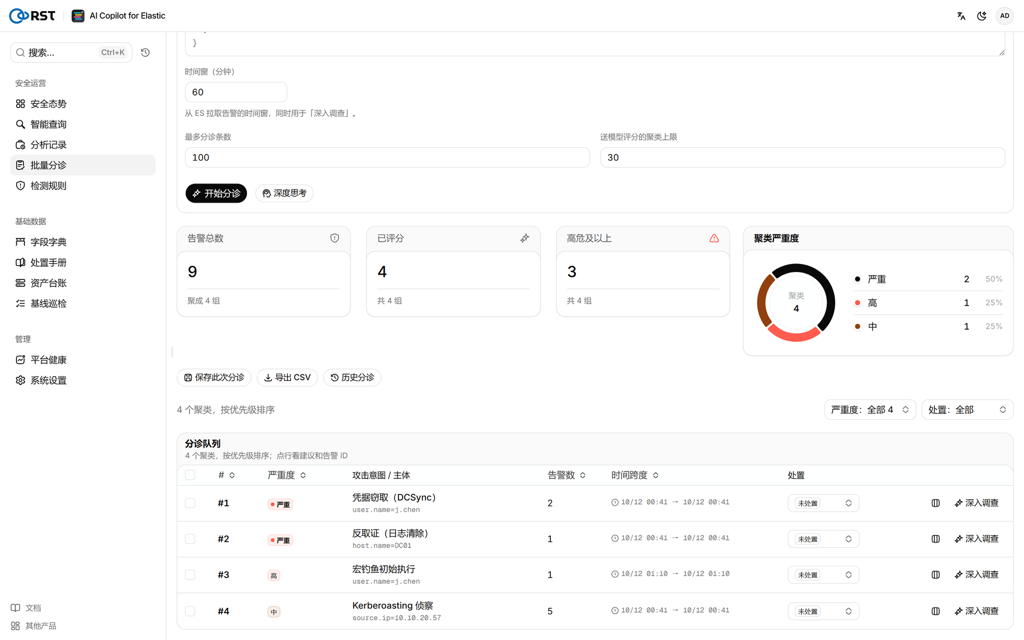
Task: Open 未处置 dropdown for row #2
Action: point(823,539)
